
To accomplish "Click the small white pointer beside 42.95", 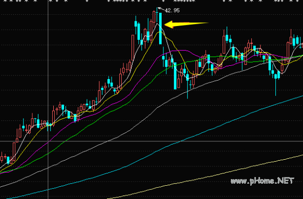I will point(161,9).
